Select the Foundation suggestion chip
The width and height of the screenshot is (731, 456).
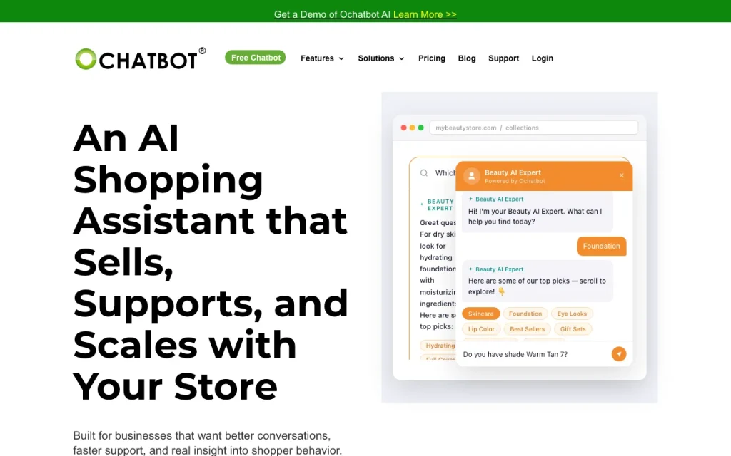525,313
